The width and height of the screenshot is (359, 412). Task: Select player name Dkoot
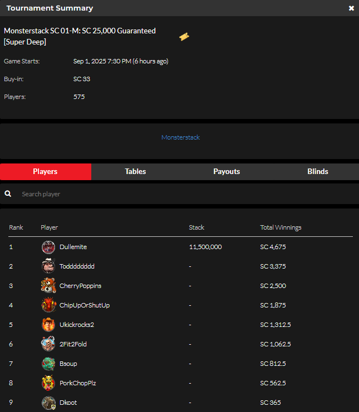68,403
